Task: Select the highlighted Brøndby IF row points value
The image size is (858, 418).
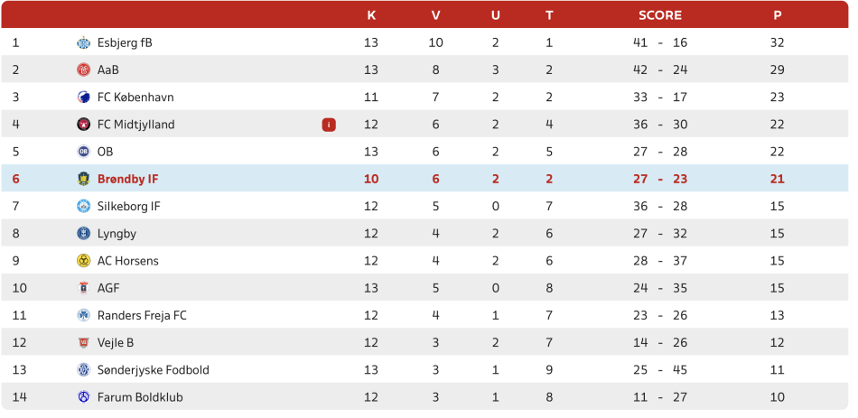Action: (777, 179)
